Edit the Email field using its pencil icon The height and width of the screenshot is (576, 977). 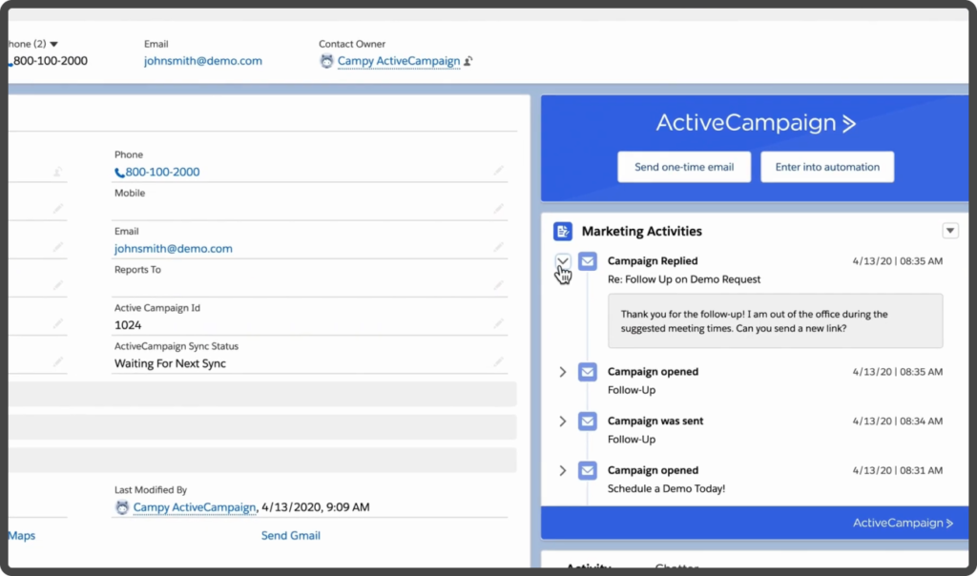pyautogui.click(x=498, y=247)
